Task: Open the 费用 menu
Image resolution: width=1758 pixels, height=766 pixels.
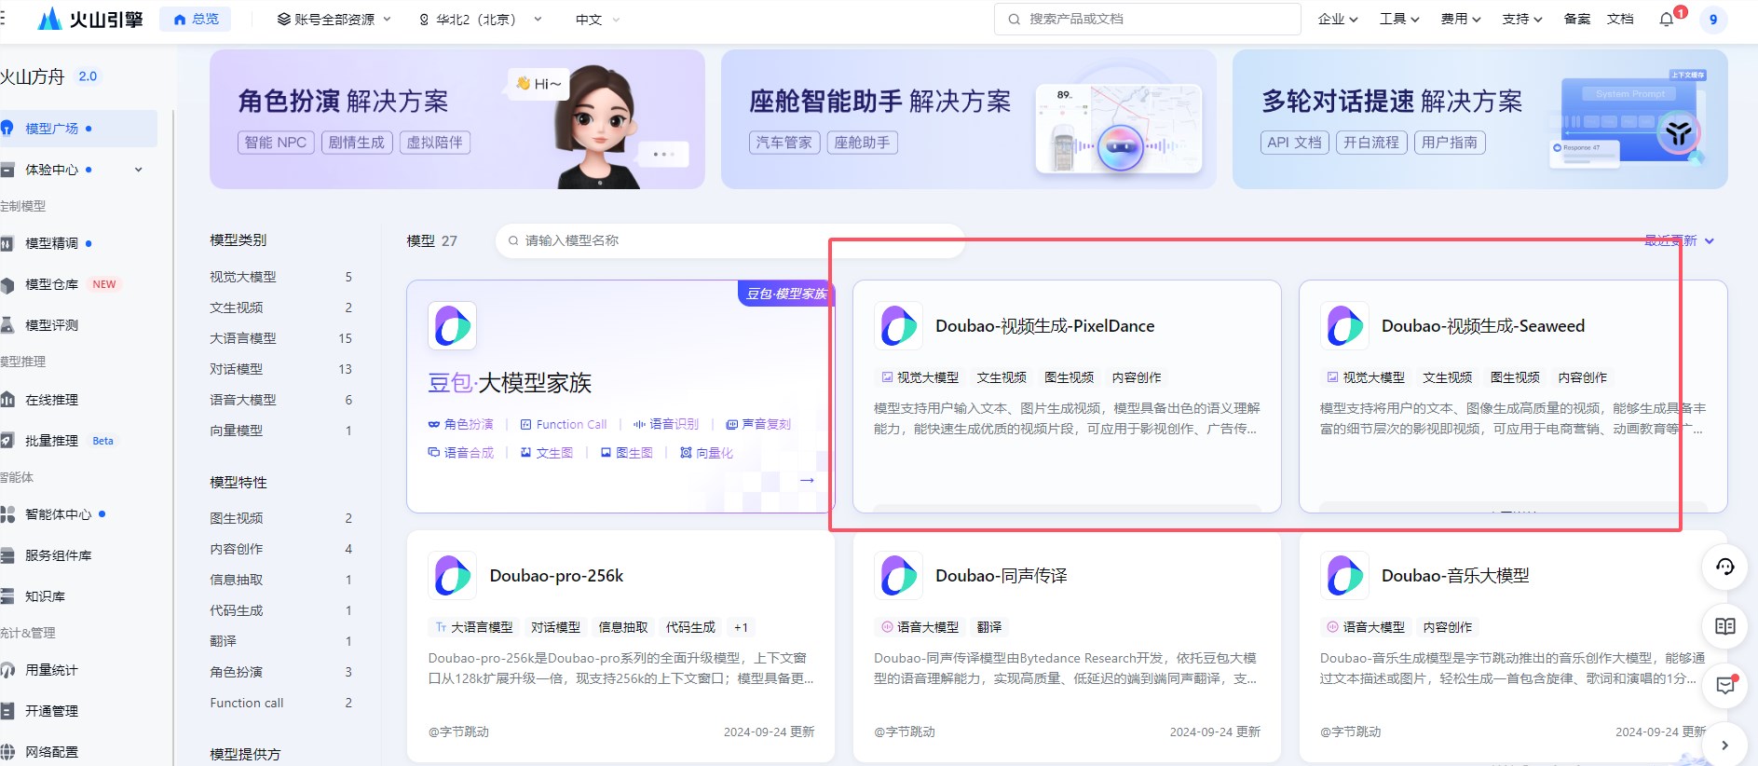Action: (x=1461, y=19)
